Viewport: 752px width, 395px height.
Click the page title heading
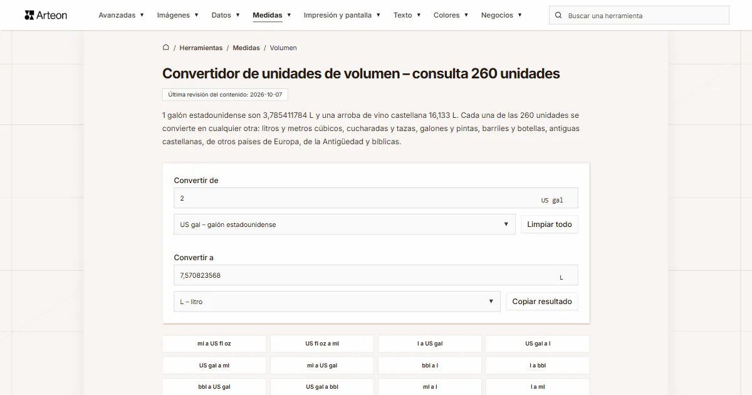(361, 73)
